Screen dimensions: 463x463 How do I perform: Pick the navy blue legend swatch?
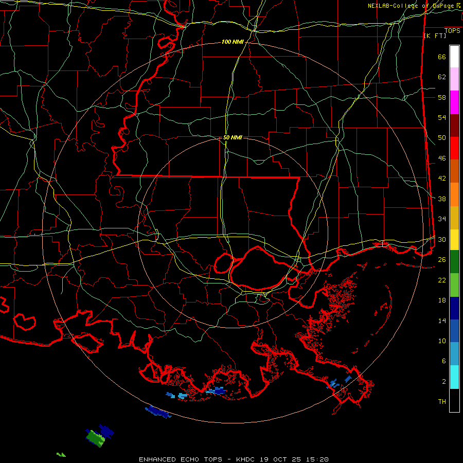click(x=454, y=308)
